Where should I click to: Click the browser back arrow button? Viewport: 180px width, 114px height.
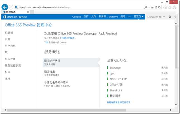tap(5, 7)
